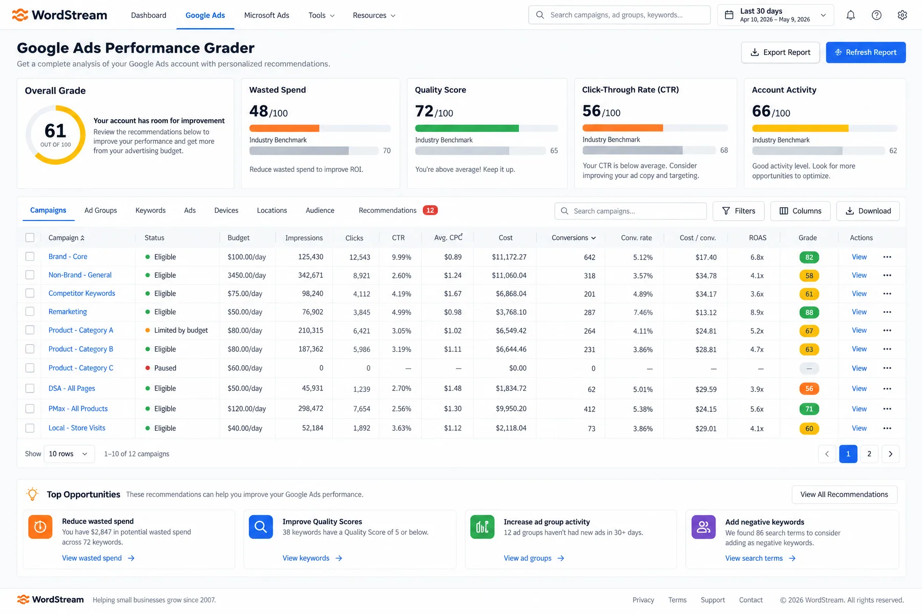Open the Filters panel
The width and height of the screenshot is (922, 614).
[738, 211]
